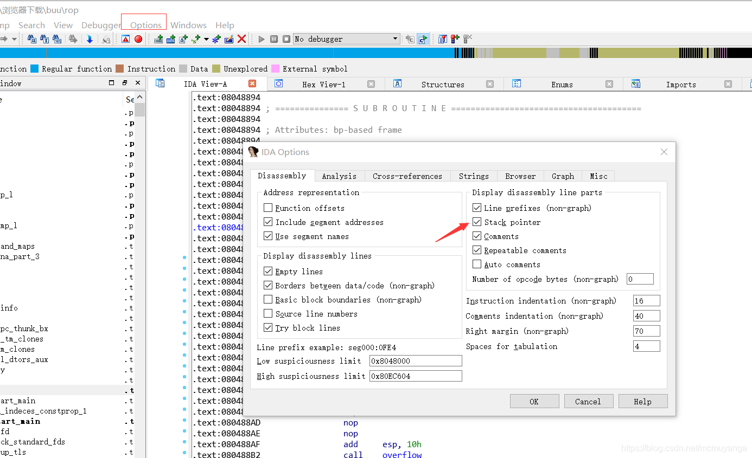Click the Right margin field
The height and width of the screenshot is (458, 752).
(x=647, y=331)
